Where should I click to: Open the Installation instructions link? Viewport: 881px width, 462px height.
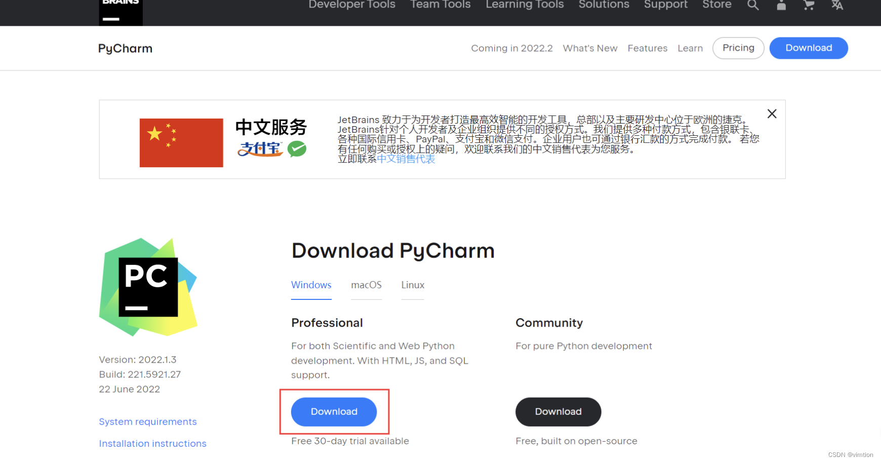coord(152,444)
